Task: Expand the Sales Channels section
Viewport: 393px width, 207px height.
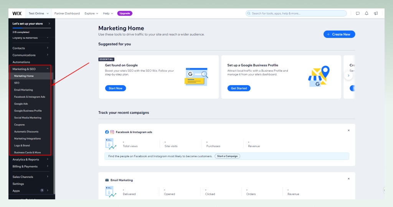Action: 30,177
